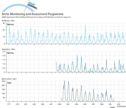Image resolution: width=126 pixels, height=108 pixels.
Task: Click the AMAP Assessment 2006 figure caption
Action: [36, 17]
